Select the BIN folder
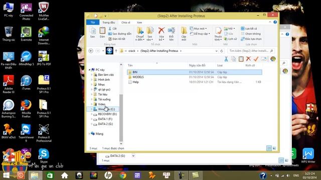The width and height of the screenshot is (321, 180). click(194, 72)
